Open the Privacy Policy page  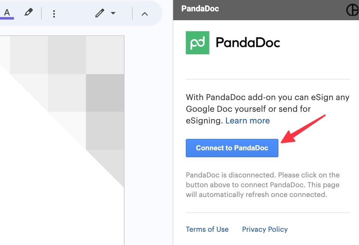point(265,229)
